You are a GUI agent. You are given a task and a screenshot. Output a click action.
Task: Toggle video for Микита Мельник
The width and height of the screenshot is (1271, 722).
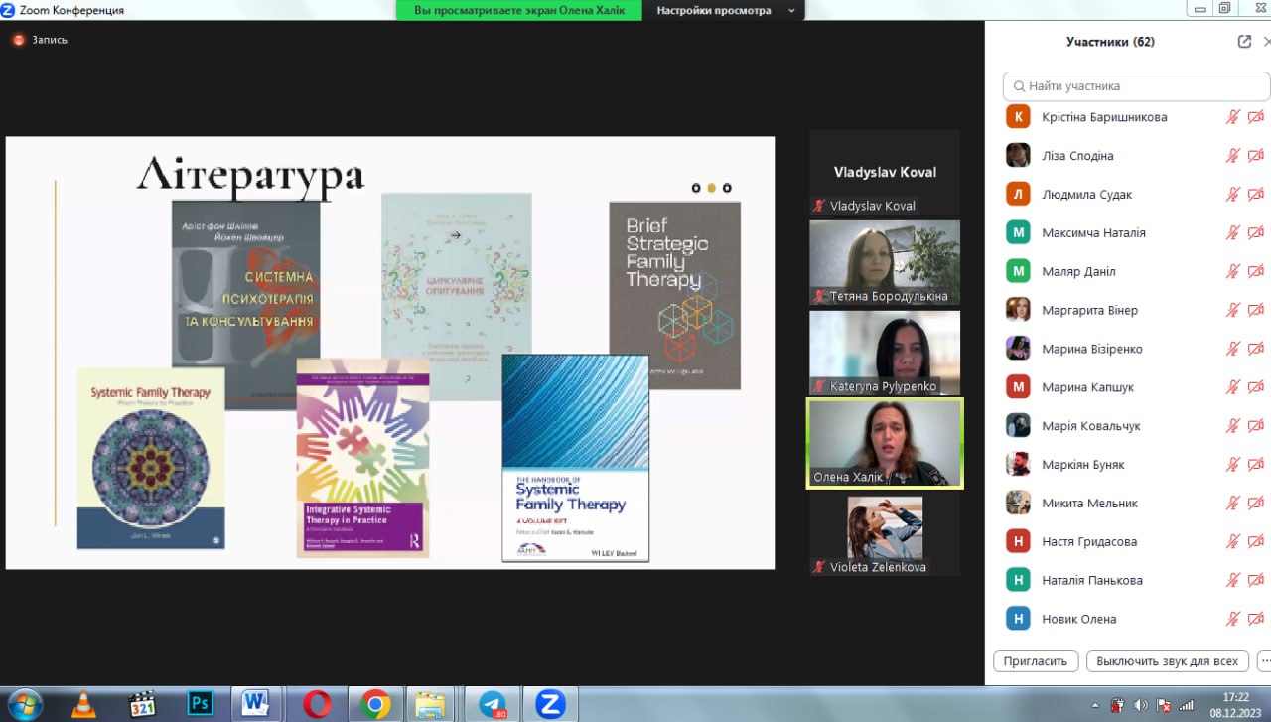click(1255, 504)
